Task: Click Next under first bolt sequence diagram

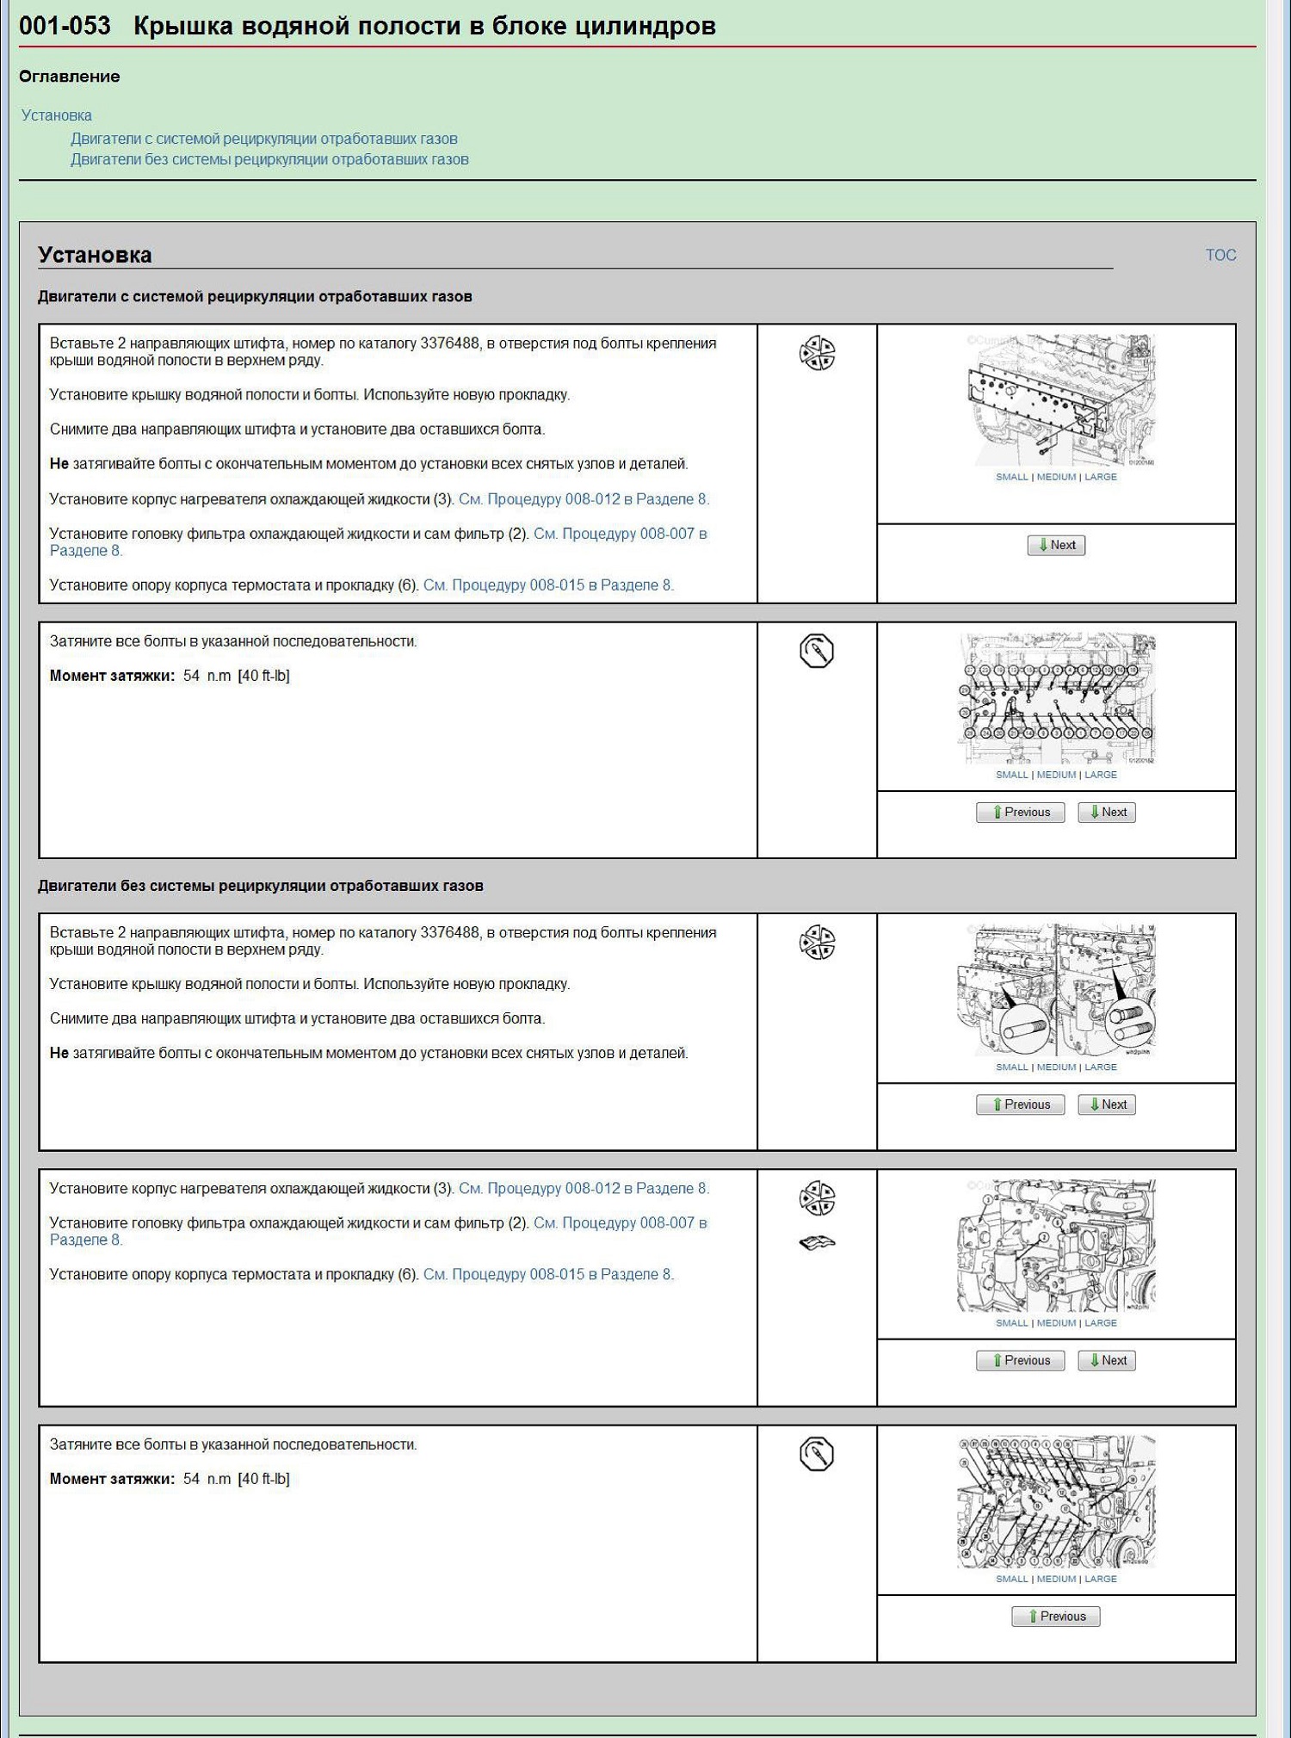Action: coord(1107,812)
